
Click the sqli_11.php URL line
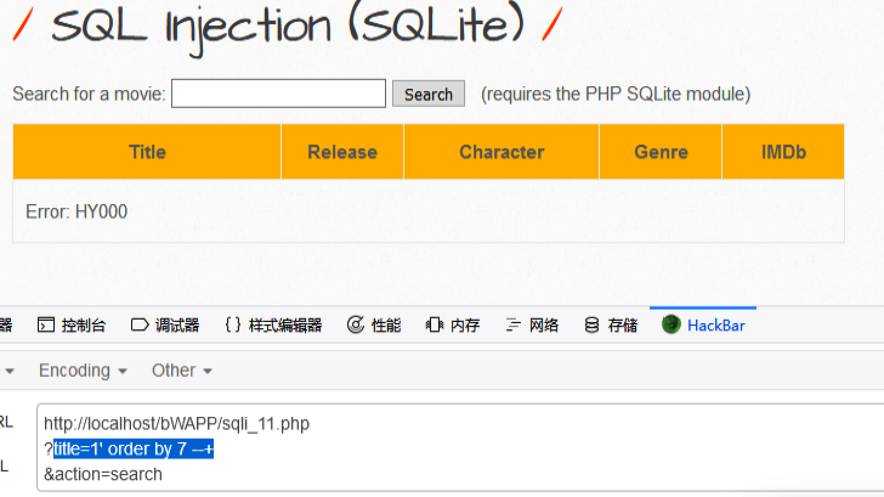(177, 423)
